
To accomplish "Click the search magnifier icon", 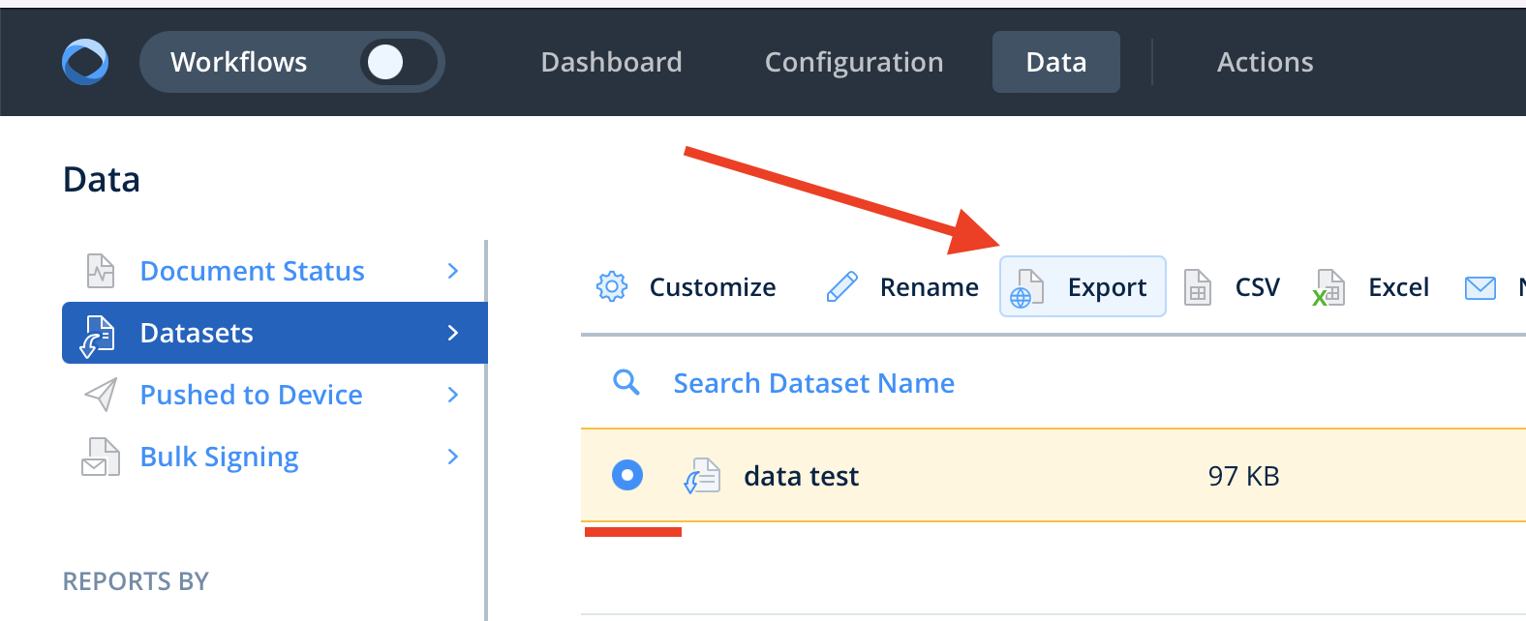I will tap(626, 383).
